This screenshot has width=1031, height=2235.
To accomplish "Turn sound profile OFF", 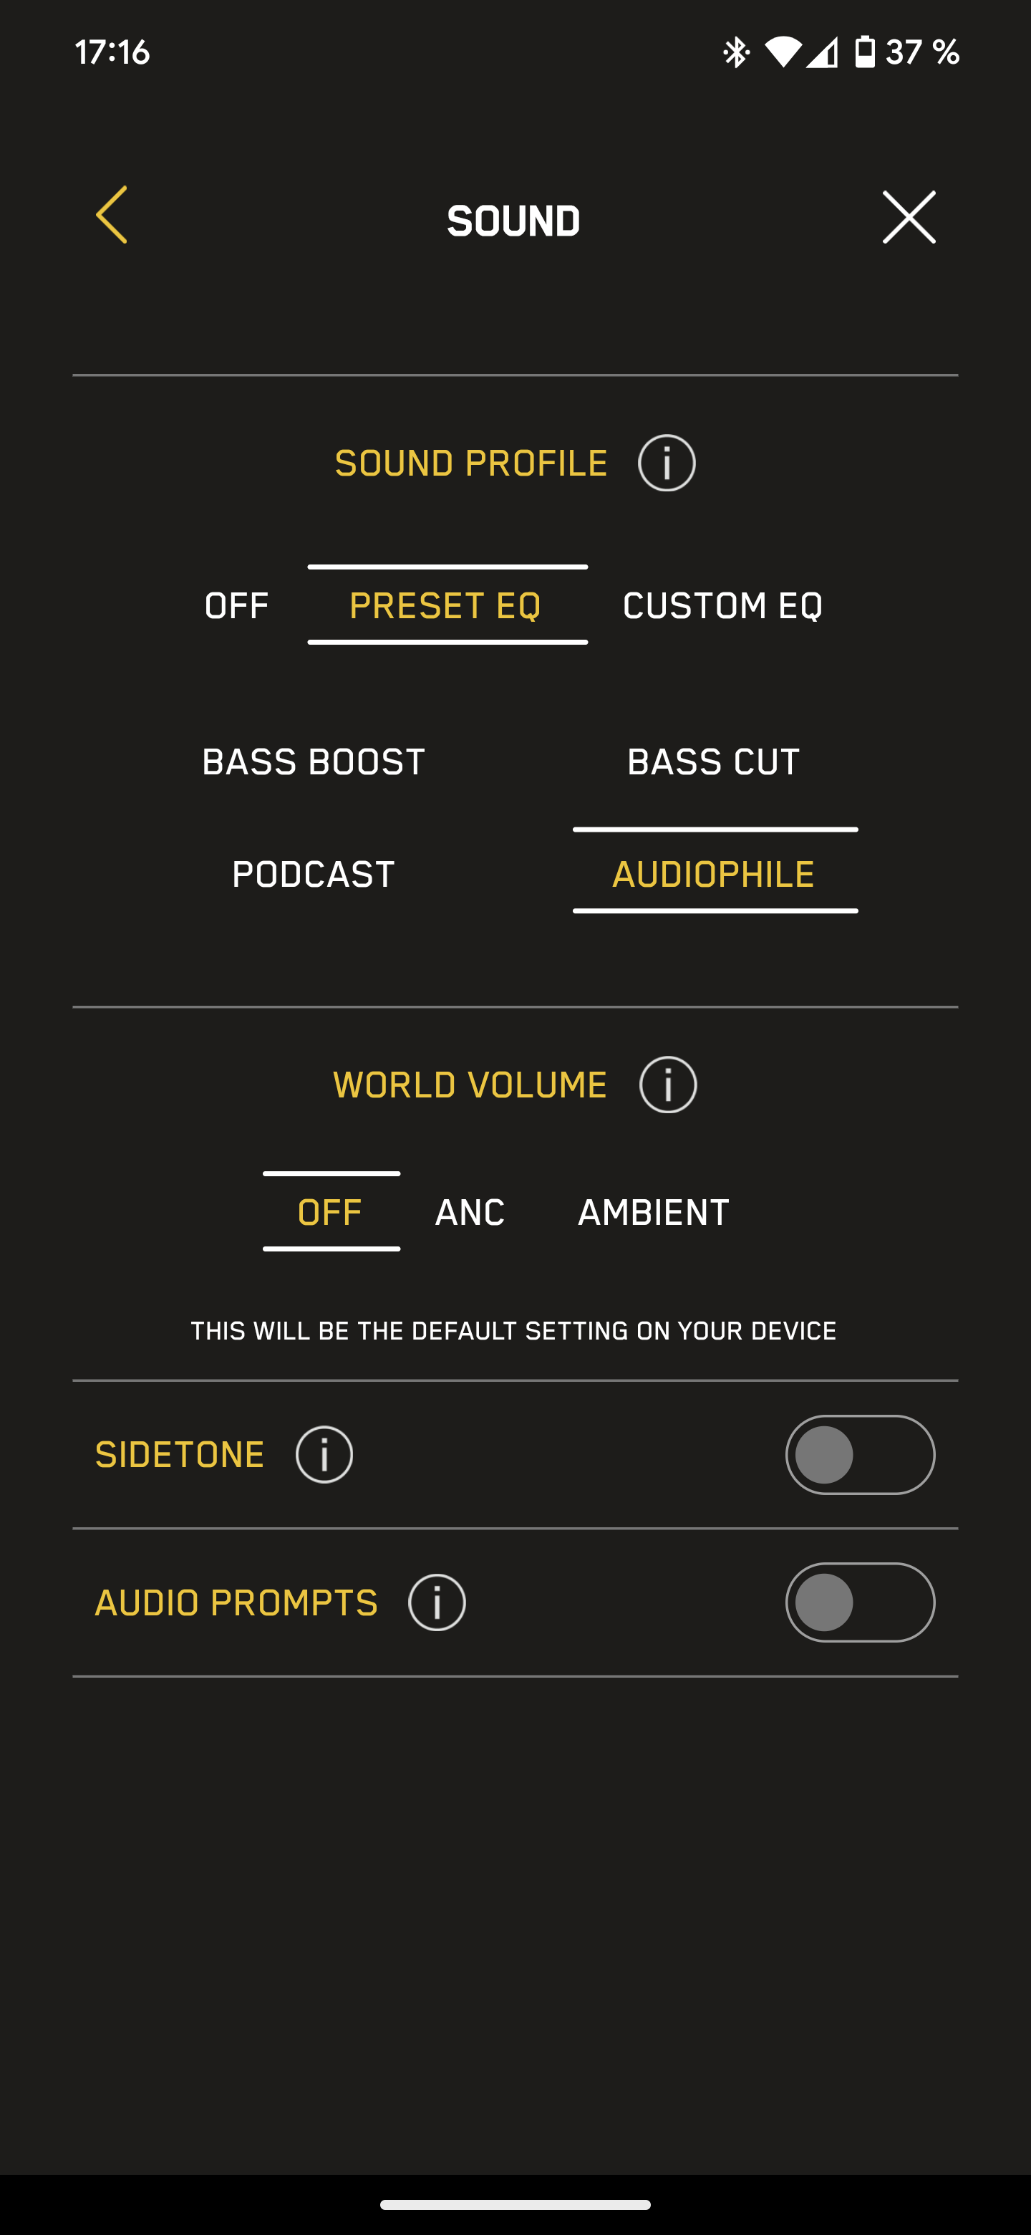I will point(237,605).
